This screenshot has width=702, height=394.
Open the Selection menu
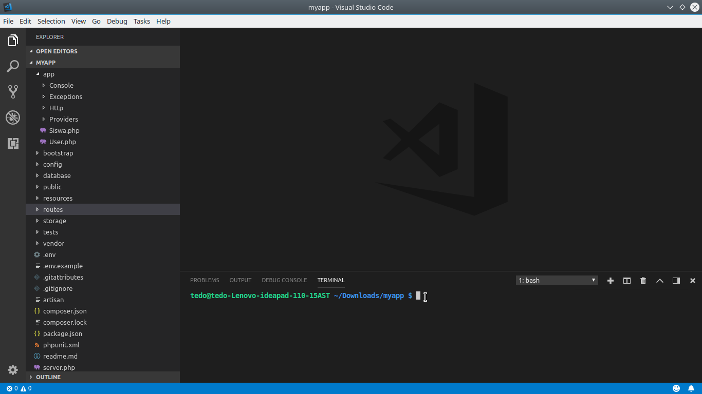51,21
